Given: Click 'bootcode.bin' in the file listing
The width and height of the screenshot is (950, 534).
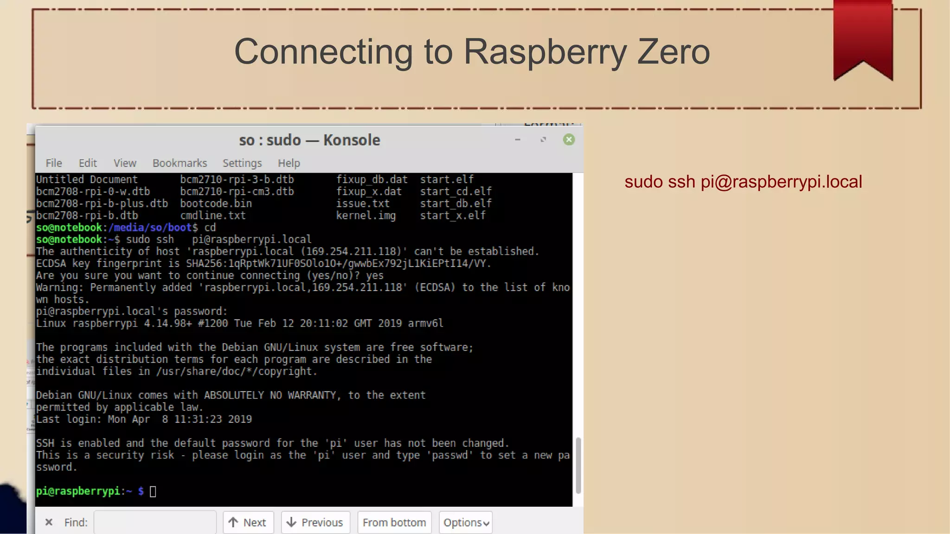Looking at the screenshot, I should tap(216, 203).
